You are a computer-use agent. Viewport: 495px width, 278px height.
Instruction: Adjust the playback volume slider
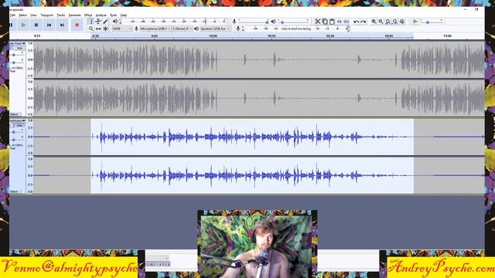click(x=294, y=22)
